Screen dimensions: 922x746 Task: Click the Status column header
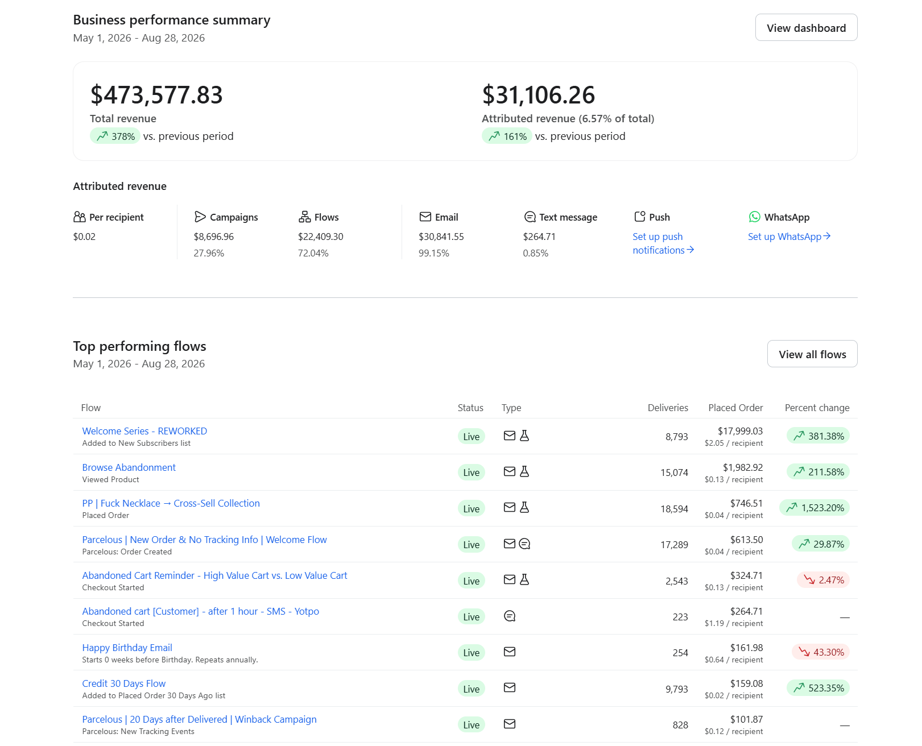click(x=470, y=408)
